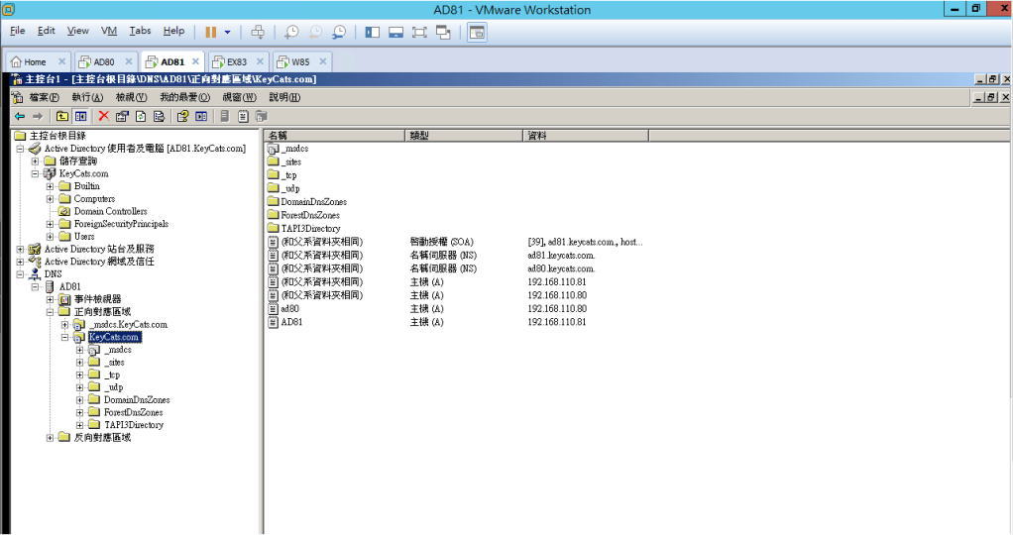Click the Back arrow in MMC toolbar
Viewport: 1013px width, 535px height.
click(19, 116)
